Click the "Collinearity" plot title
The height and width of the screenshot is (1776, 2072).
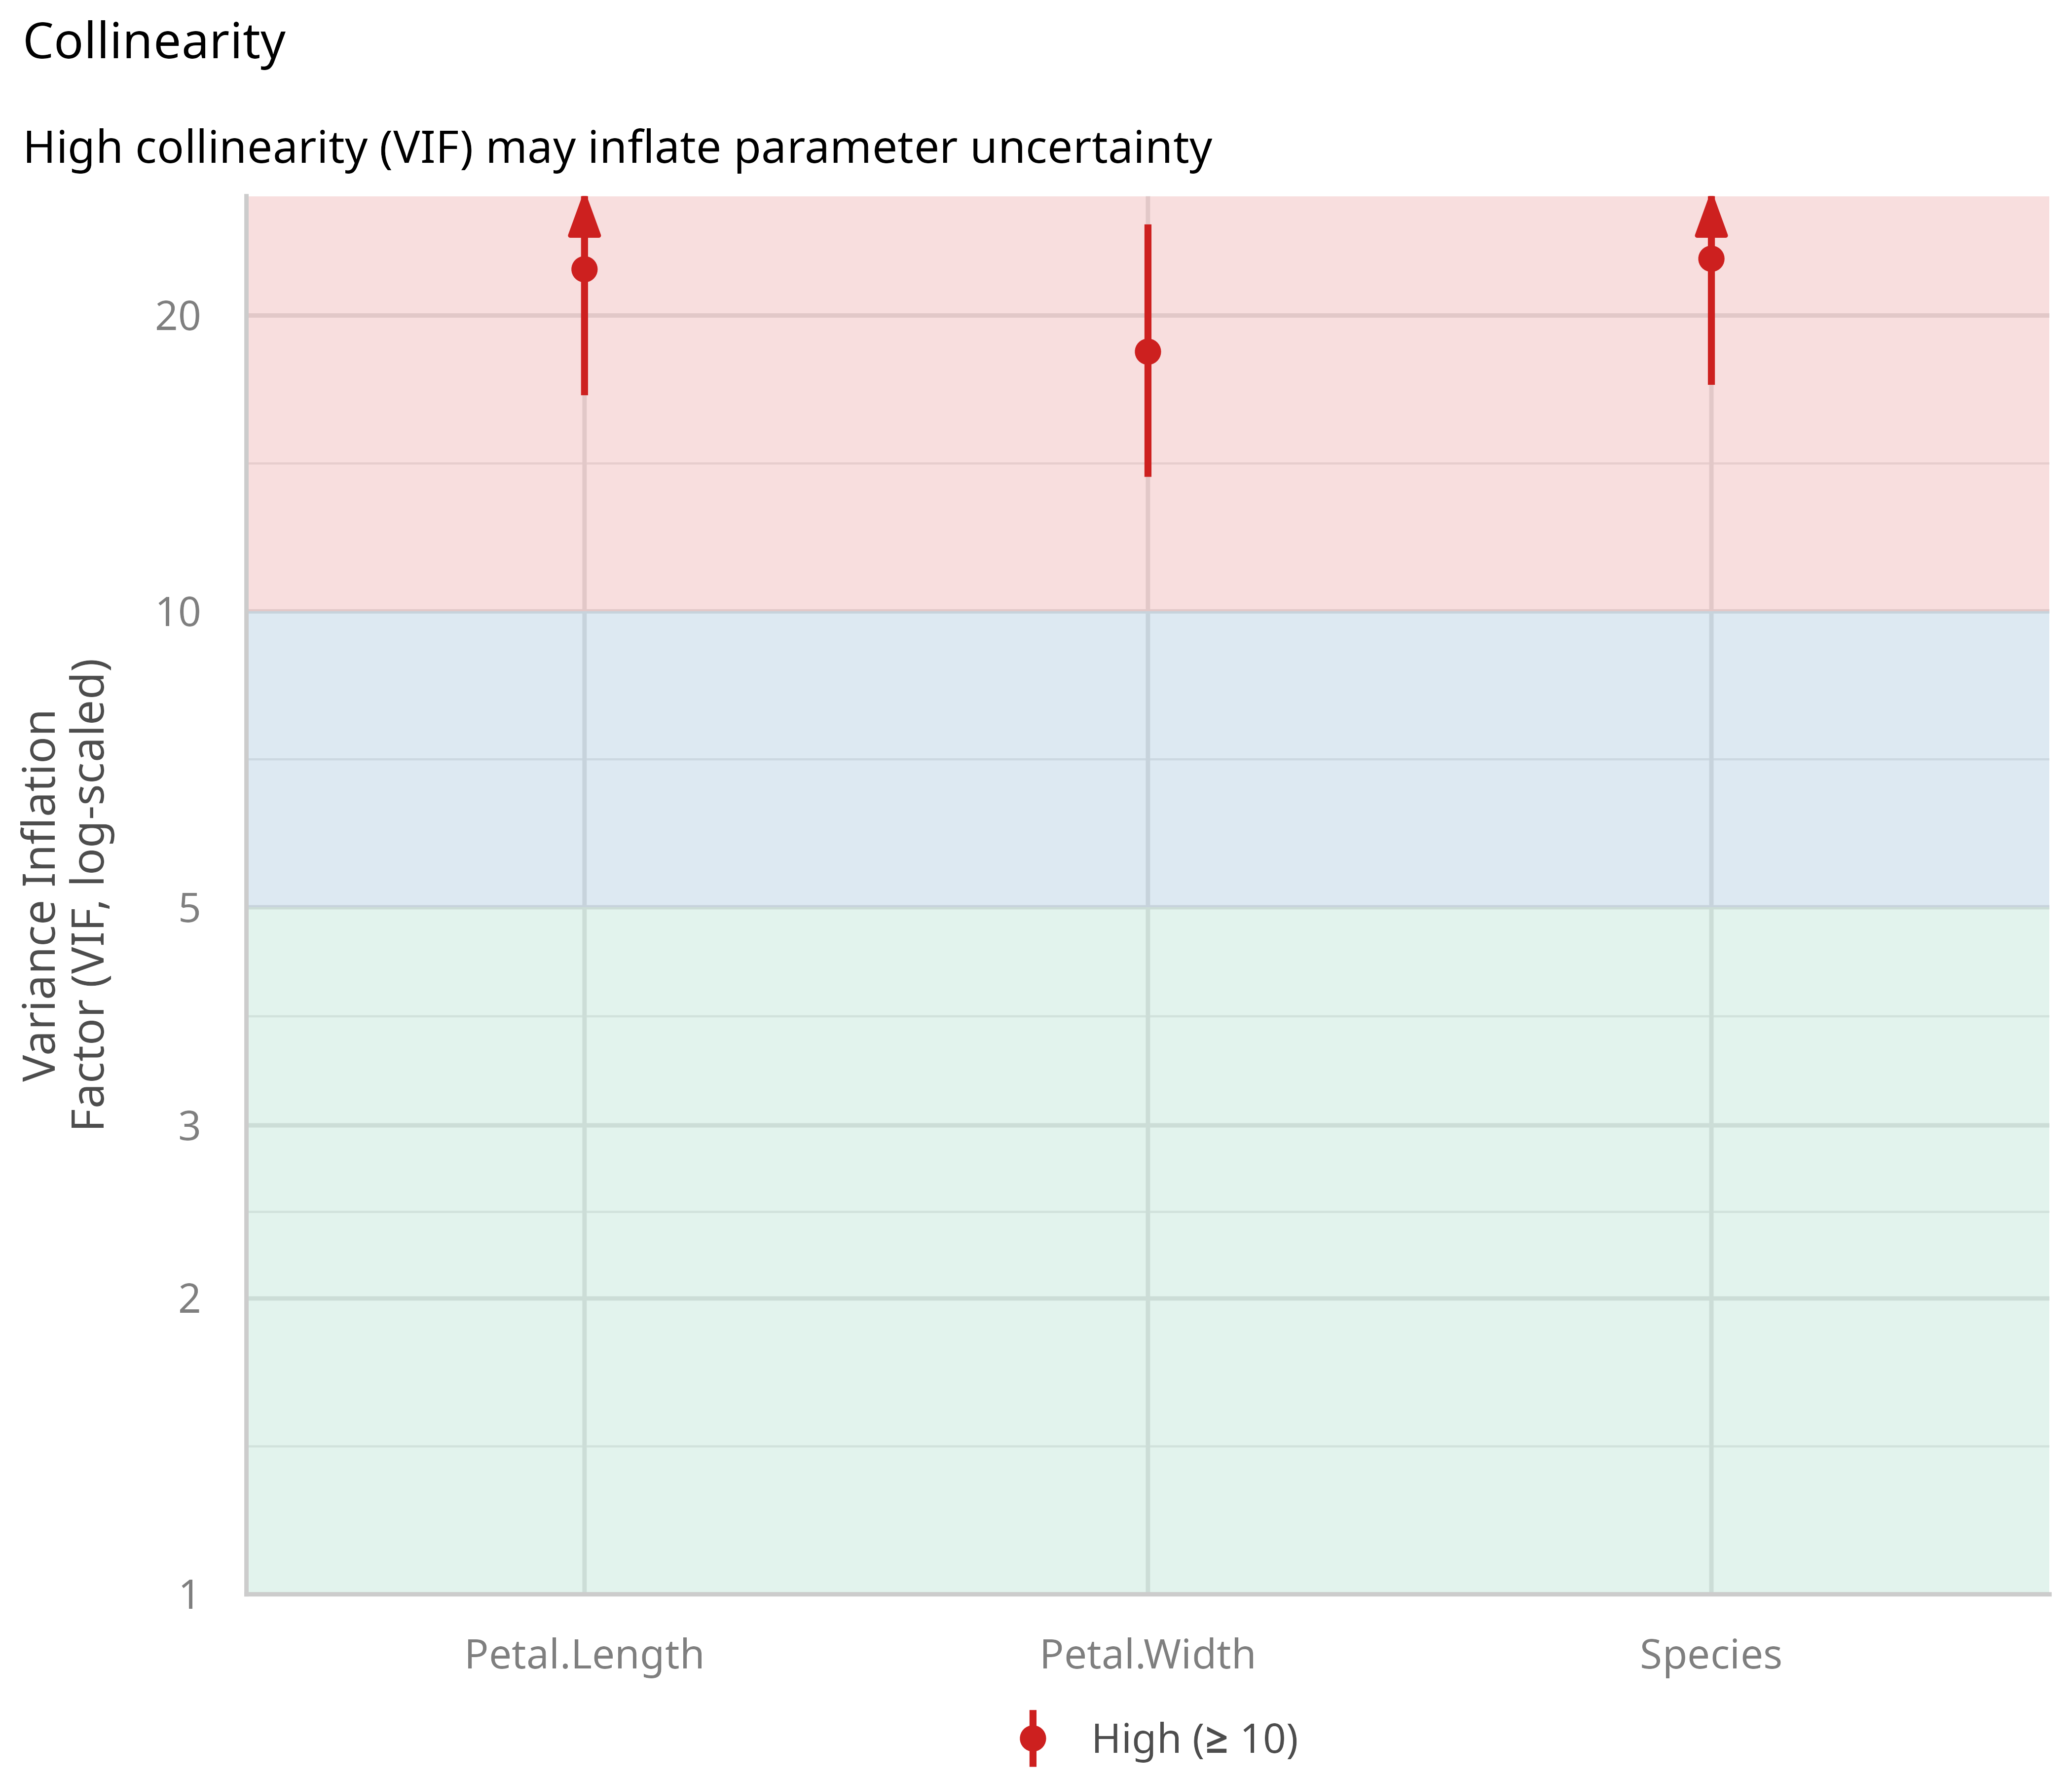pyautogui.click(x=154, y=43)
